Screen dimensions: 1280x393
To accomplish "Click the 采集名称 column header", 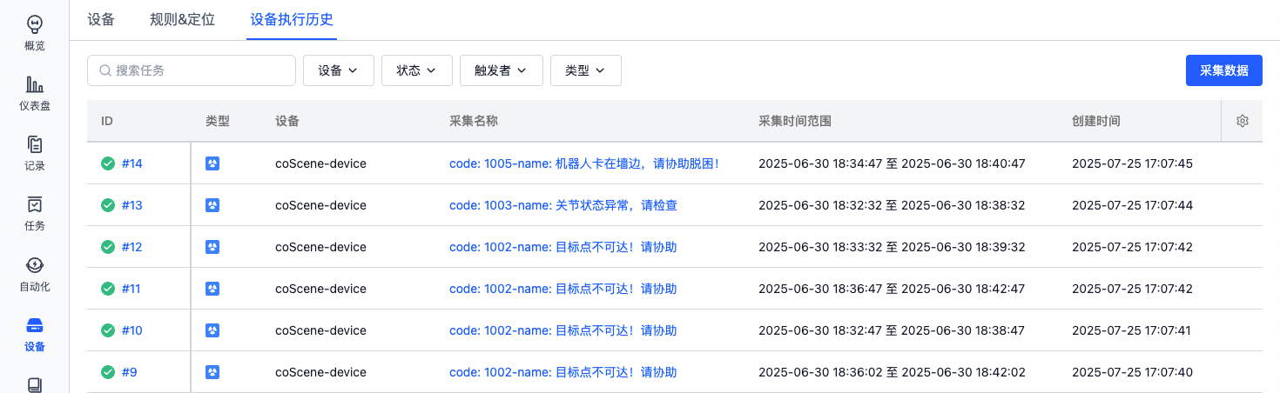I will point(474,121).
